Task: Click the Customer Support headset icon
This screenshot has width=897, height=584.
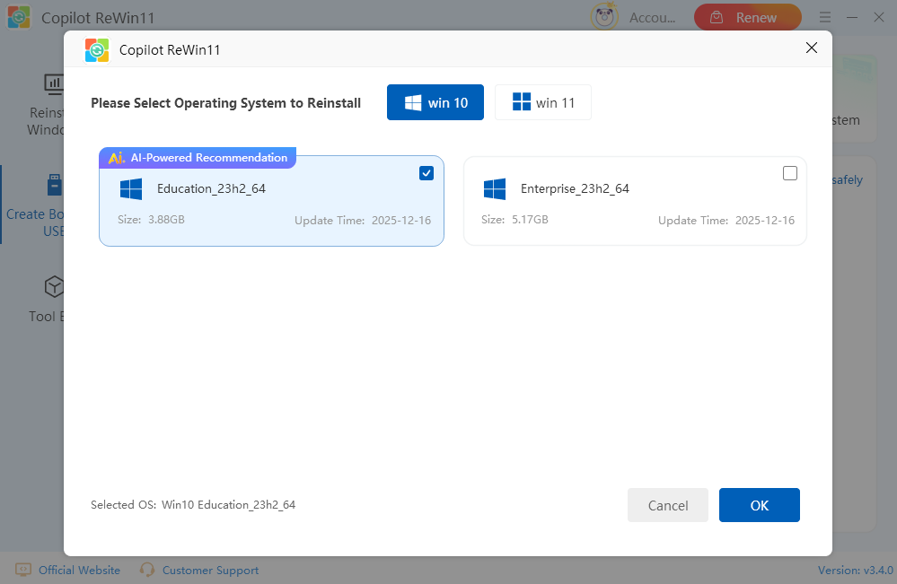Action: pyautogui.click(x=148, y=570)
